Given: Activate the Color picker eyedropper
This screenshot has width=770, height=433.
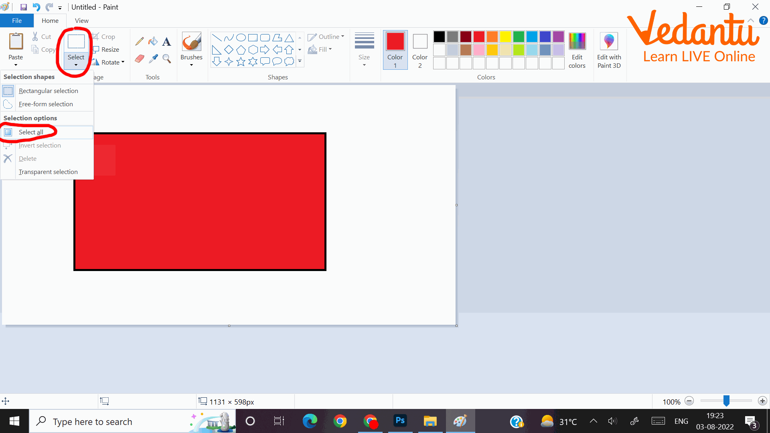Looking at the screenshot, I should [153, 59].
